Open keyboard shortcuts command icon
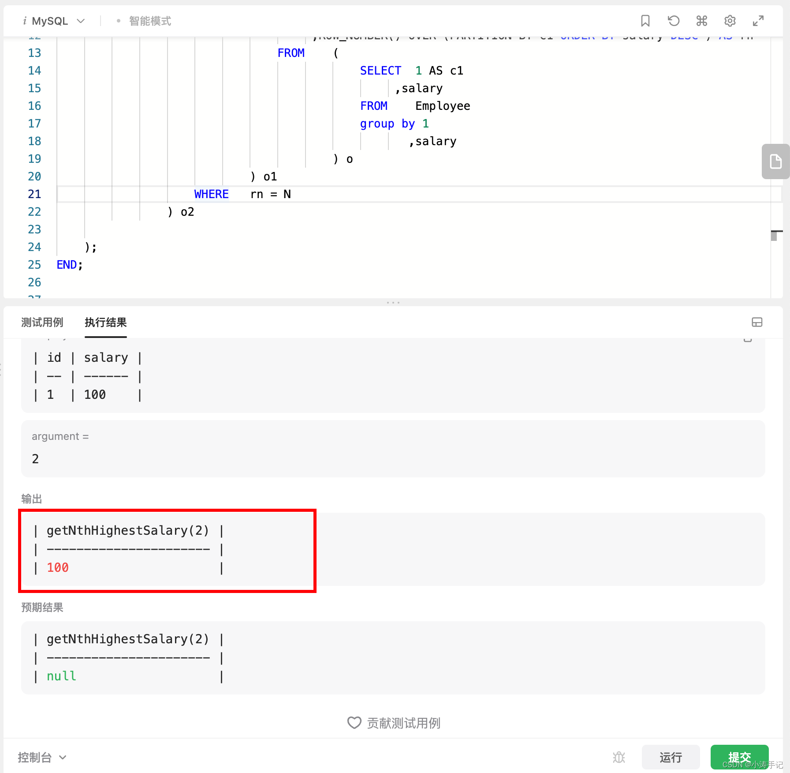The image size is (790, 773). pos(702,21)
